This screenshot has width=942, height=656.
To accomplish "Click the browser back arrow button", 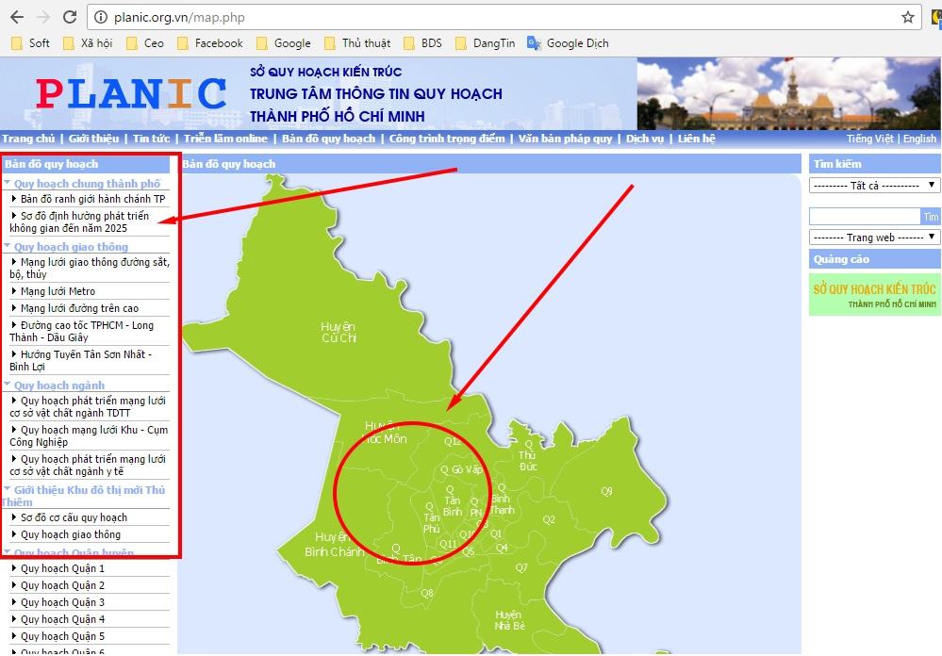I will click(16, 17).
